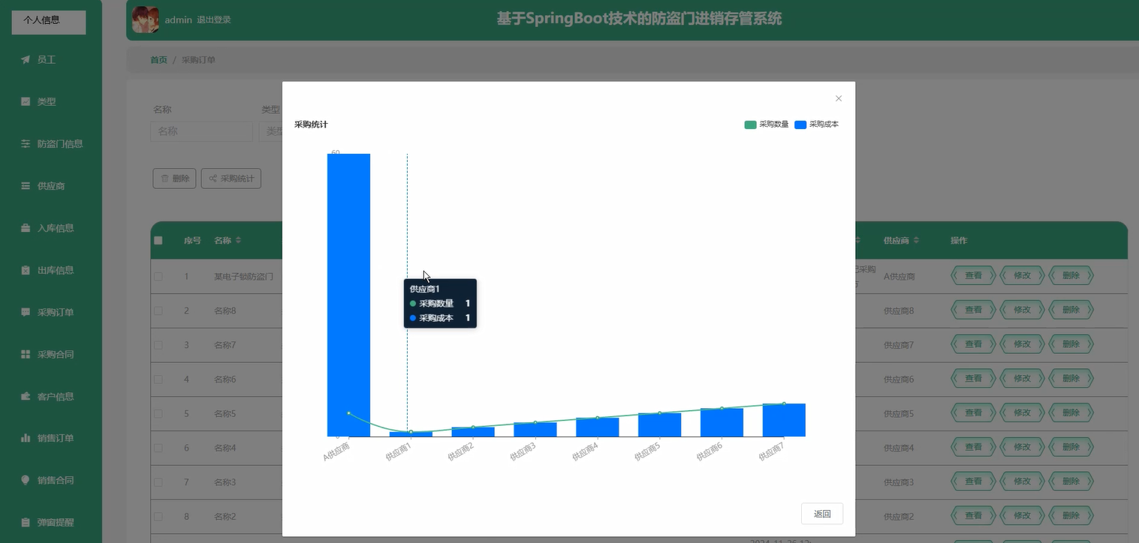
Task: Open 采购订单 sidebar icon
Action: coord(26,312)
